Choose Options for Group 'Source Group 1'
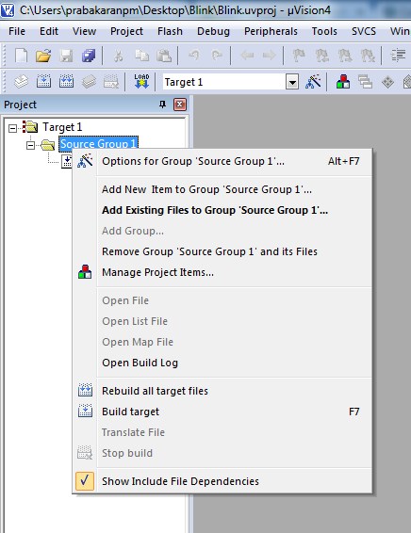The height and width of the screenshot is (533, 411). click(222, 161)
